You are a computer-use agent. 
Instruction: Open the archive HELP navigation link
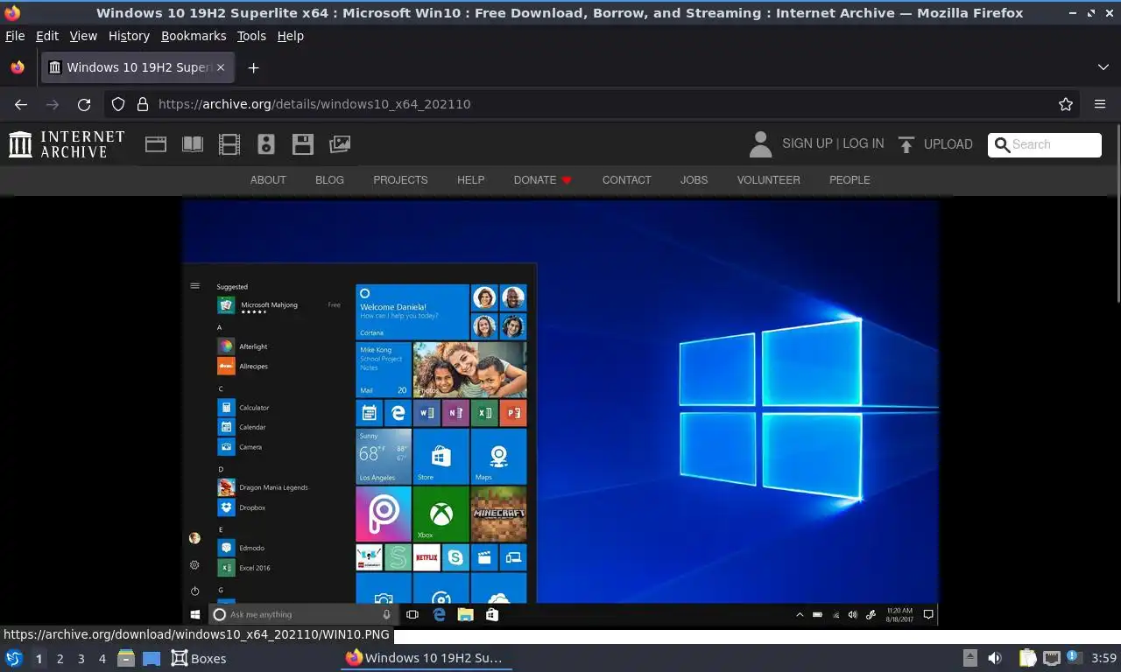470,180
